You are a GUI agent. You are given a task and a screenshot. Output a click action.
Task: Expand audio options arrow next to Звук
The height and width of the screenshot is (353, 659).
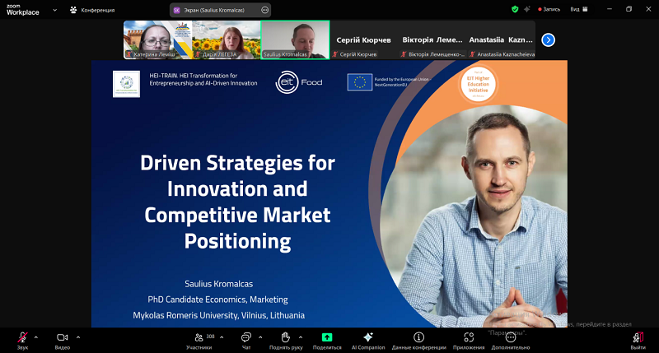pyautogui.click(x=35, y=337)
